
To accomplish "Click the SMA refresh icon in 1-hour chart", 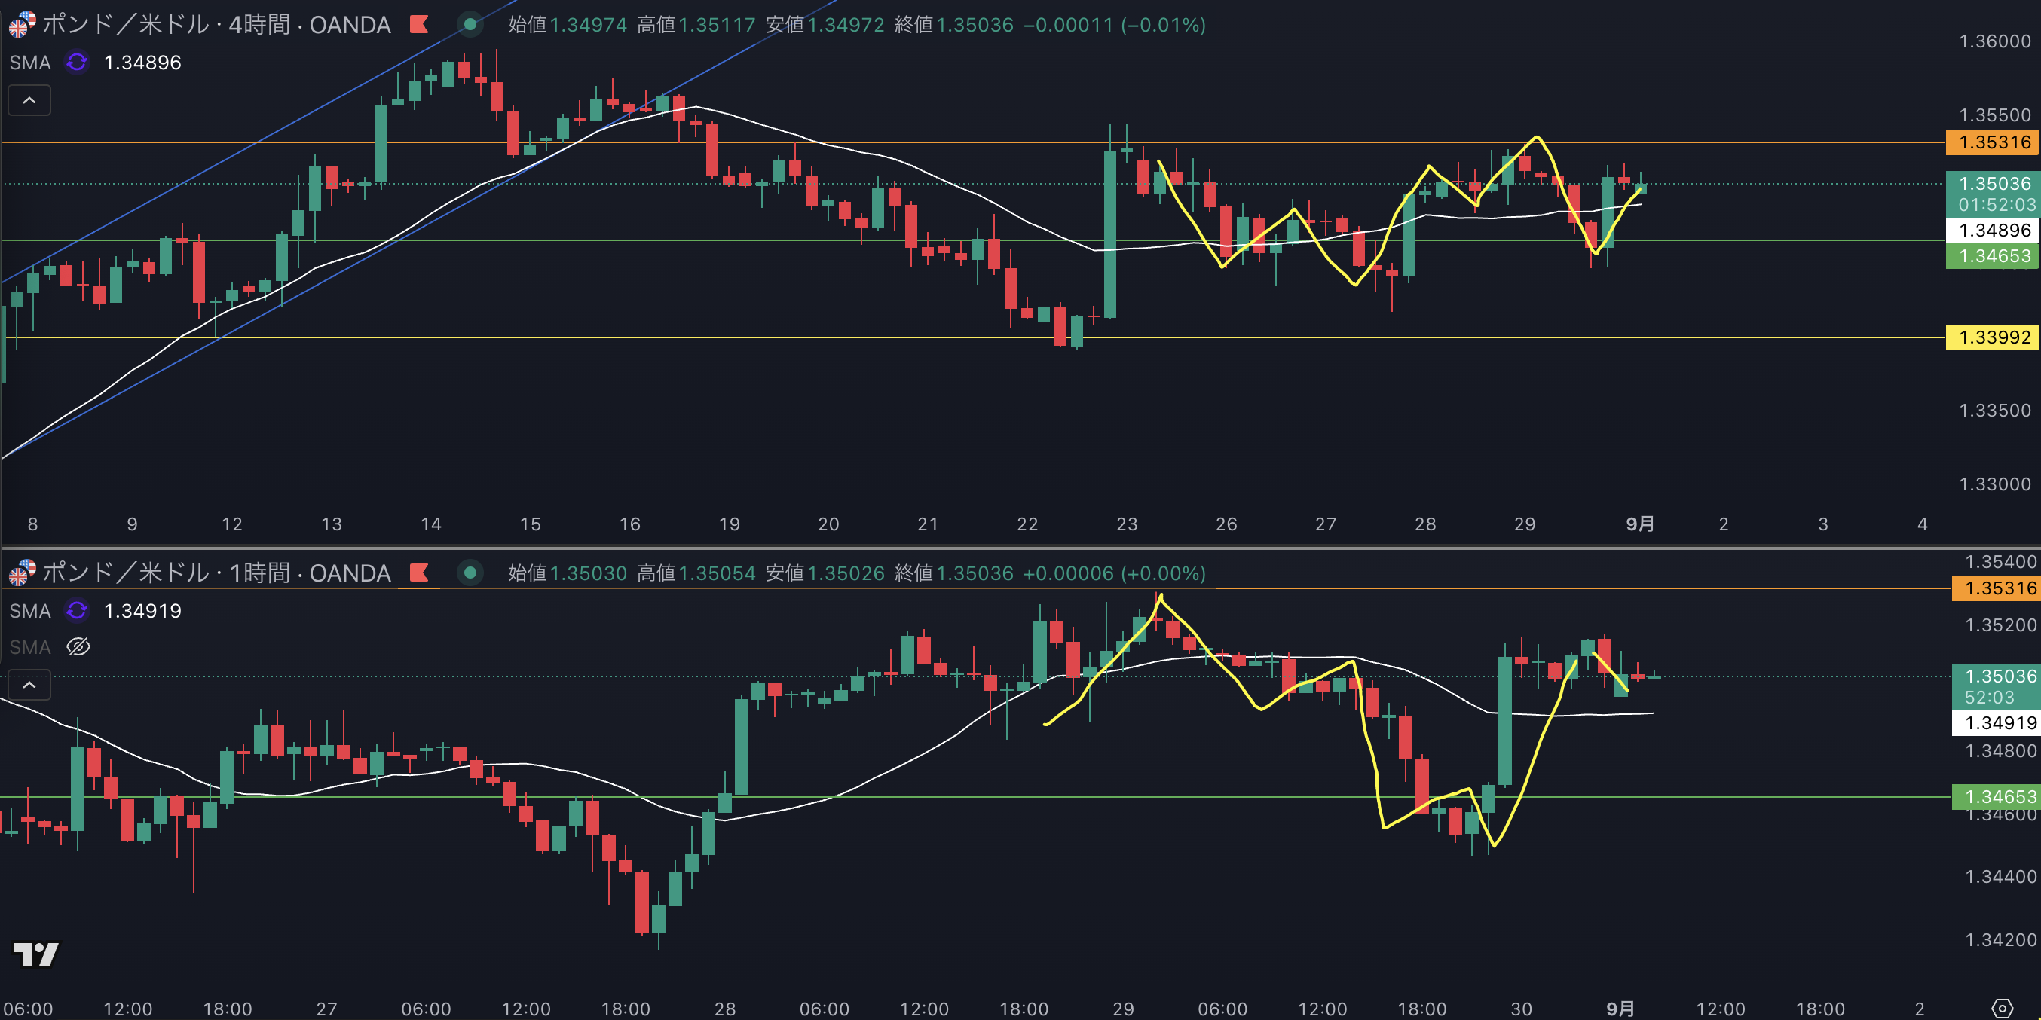I will [x=77, y=611].
